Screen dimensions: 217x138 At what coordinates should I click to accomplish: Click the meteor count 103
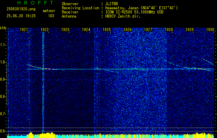pyautogui.click(x=51, y=16)
